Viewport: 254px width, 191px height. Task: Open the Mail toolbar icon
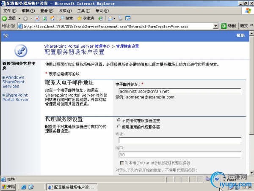pos(111,19)
